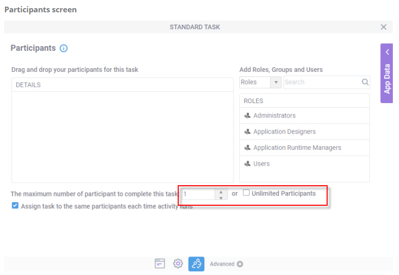The width and height of the screenshot is (399, 275).
Task: Expand the App Data side panel
Action: 387,73
